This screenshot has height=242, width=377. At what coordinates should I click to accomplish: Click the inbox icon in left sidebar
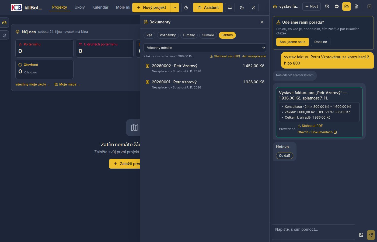click(x=4, y=23)
